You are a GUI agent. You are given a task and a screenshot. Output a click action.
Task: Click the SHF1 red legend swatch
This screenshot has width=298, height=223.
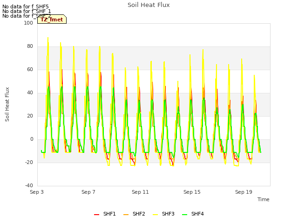click(96, 215)
